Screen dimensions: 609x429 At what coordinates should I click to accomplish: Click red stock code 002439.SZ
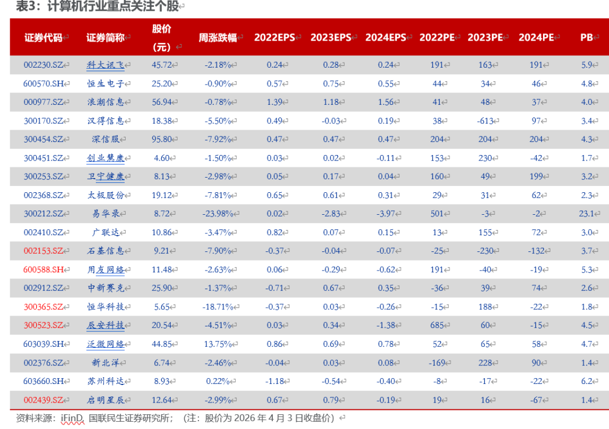(43, 400)
